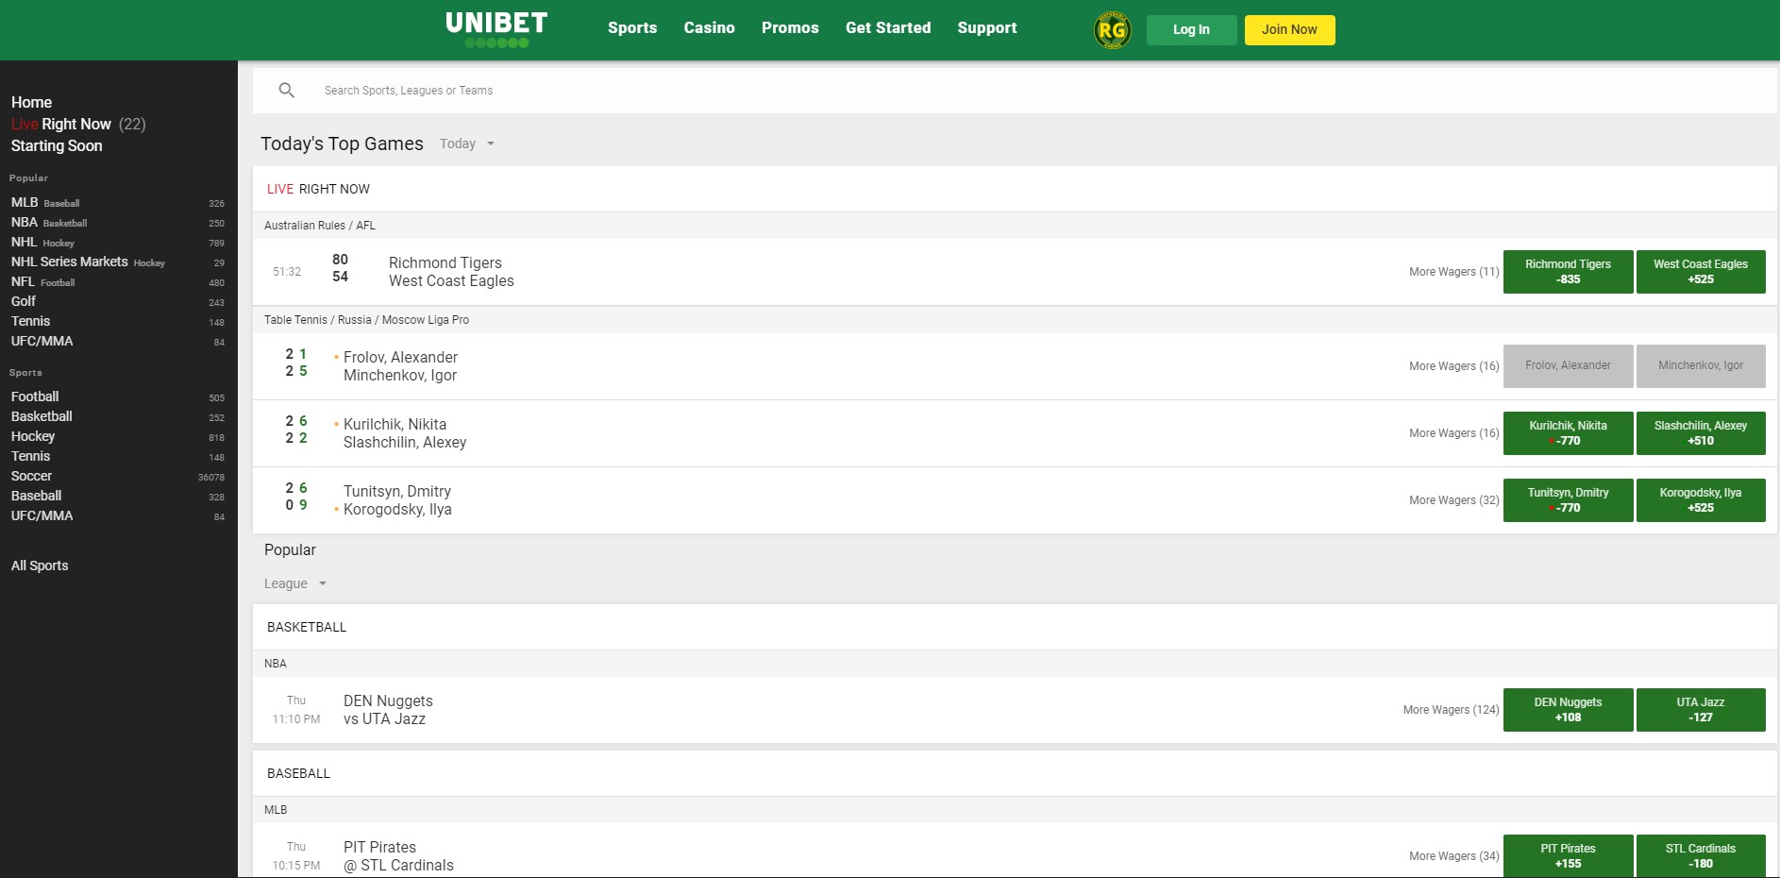Open More Wagers (16) for Kurilchik match

tap(1453, 433)
